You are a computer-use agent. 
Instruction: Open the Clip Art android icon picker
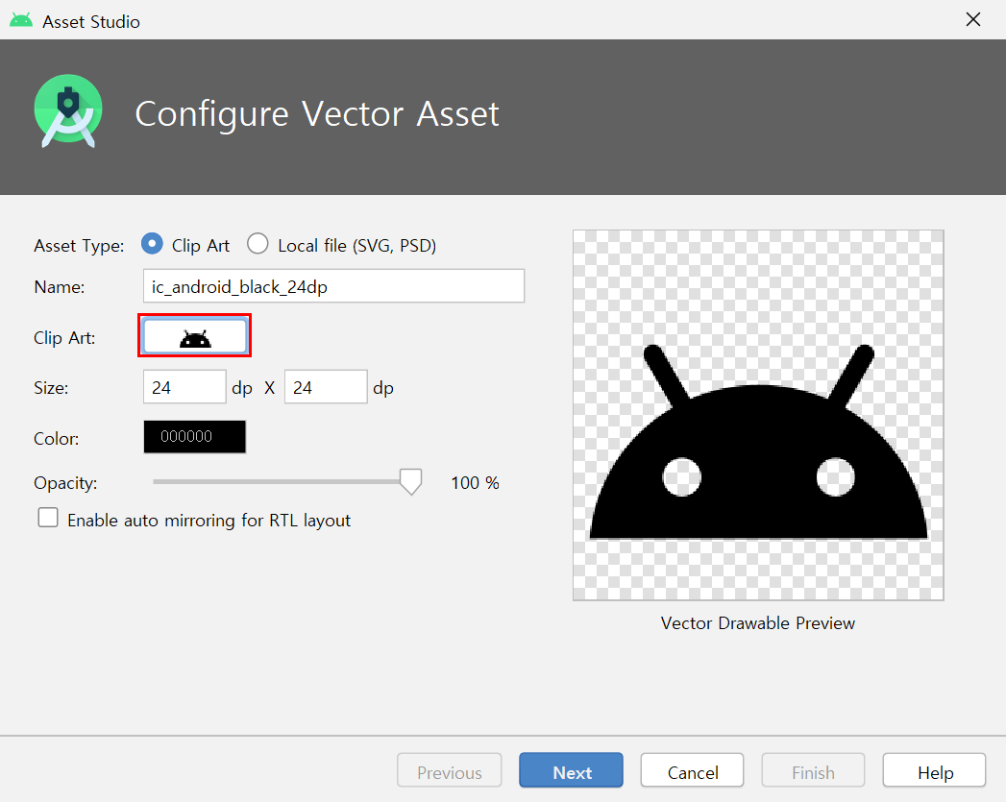(x=194, y=336)
